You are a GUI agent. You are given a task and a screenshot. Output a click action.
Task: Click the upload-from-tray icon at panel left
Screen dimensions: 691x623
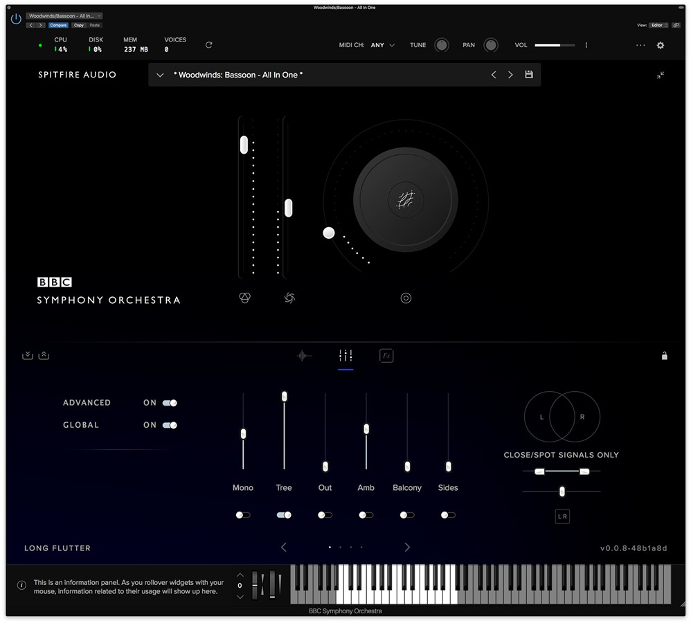(x=44, y=355)
